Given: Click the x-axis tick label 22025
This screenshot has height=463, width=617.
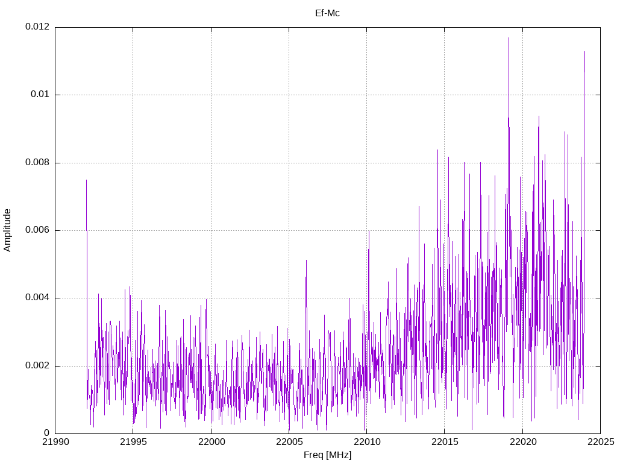Looking at the screenshot, I should click(601, 442).
